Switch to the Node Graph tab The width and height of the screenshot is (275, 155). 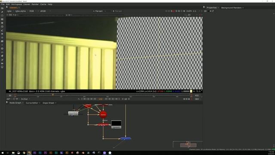15,103
